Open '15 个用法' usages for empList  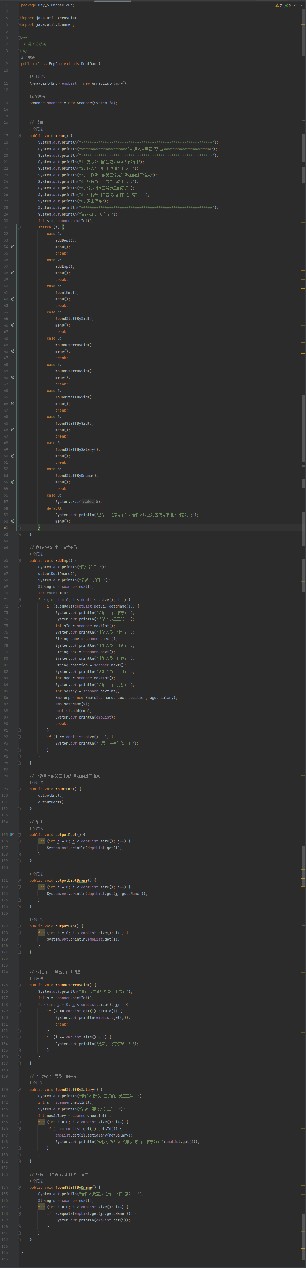click(37, 77)
